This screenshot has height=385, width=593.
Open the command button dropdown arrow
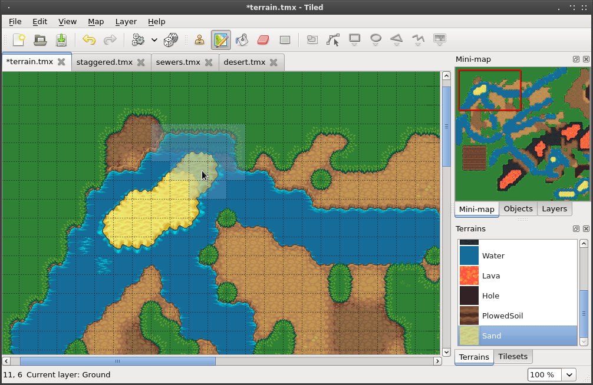154,40
